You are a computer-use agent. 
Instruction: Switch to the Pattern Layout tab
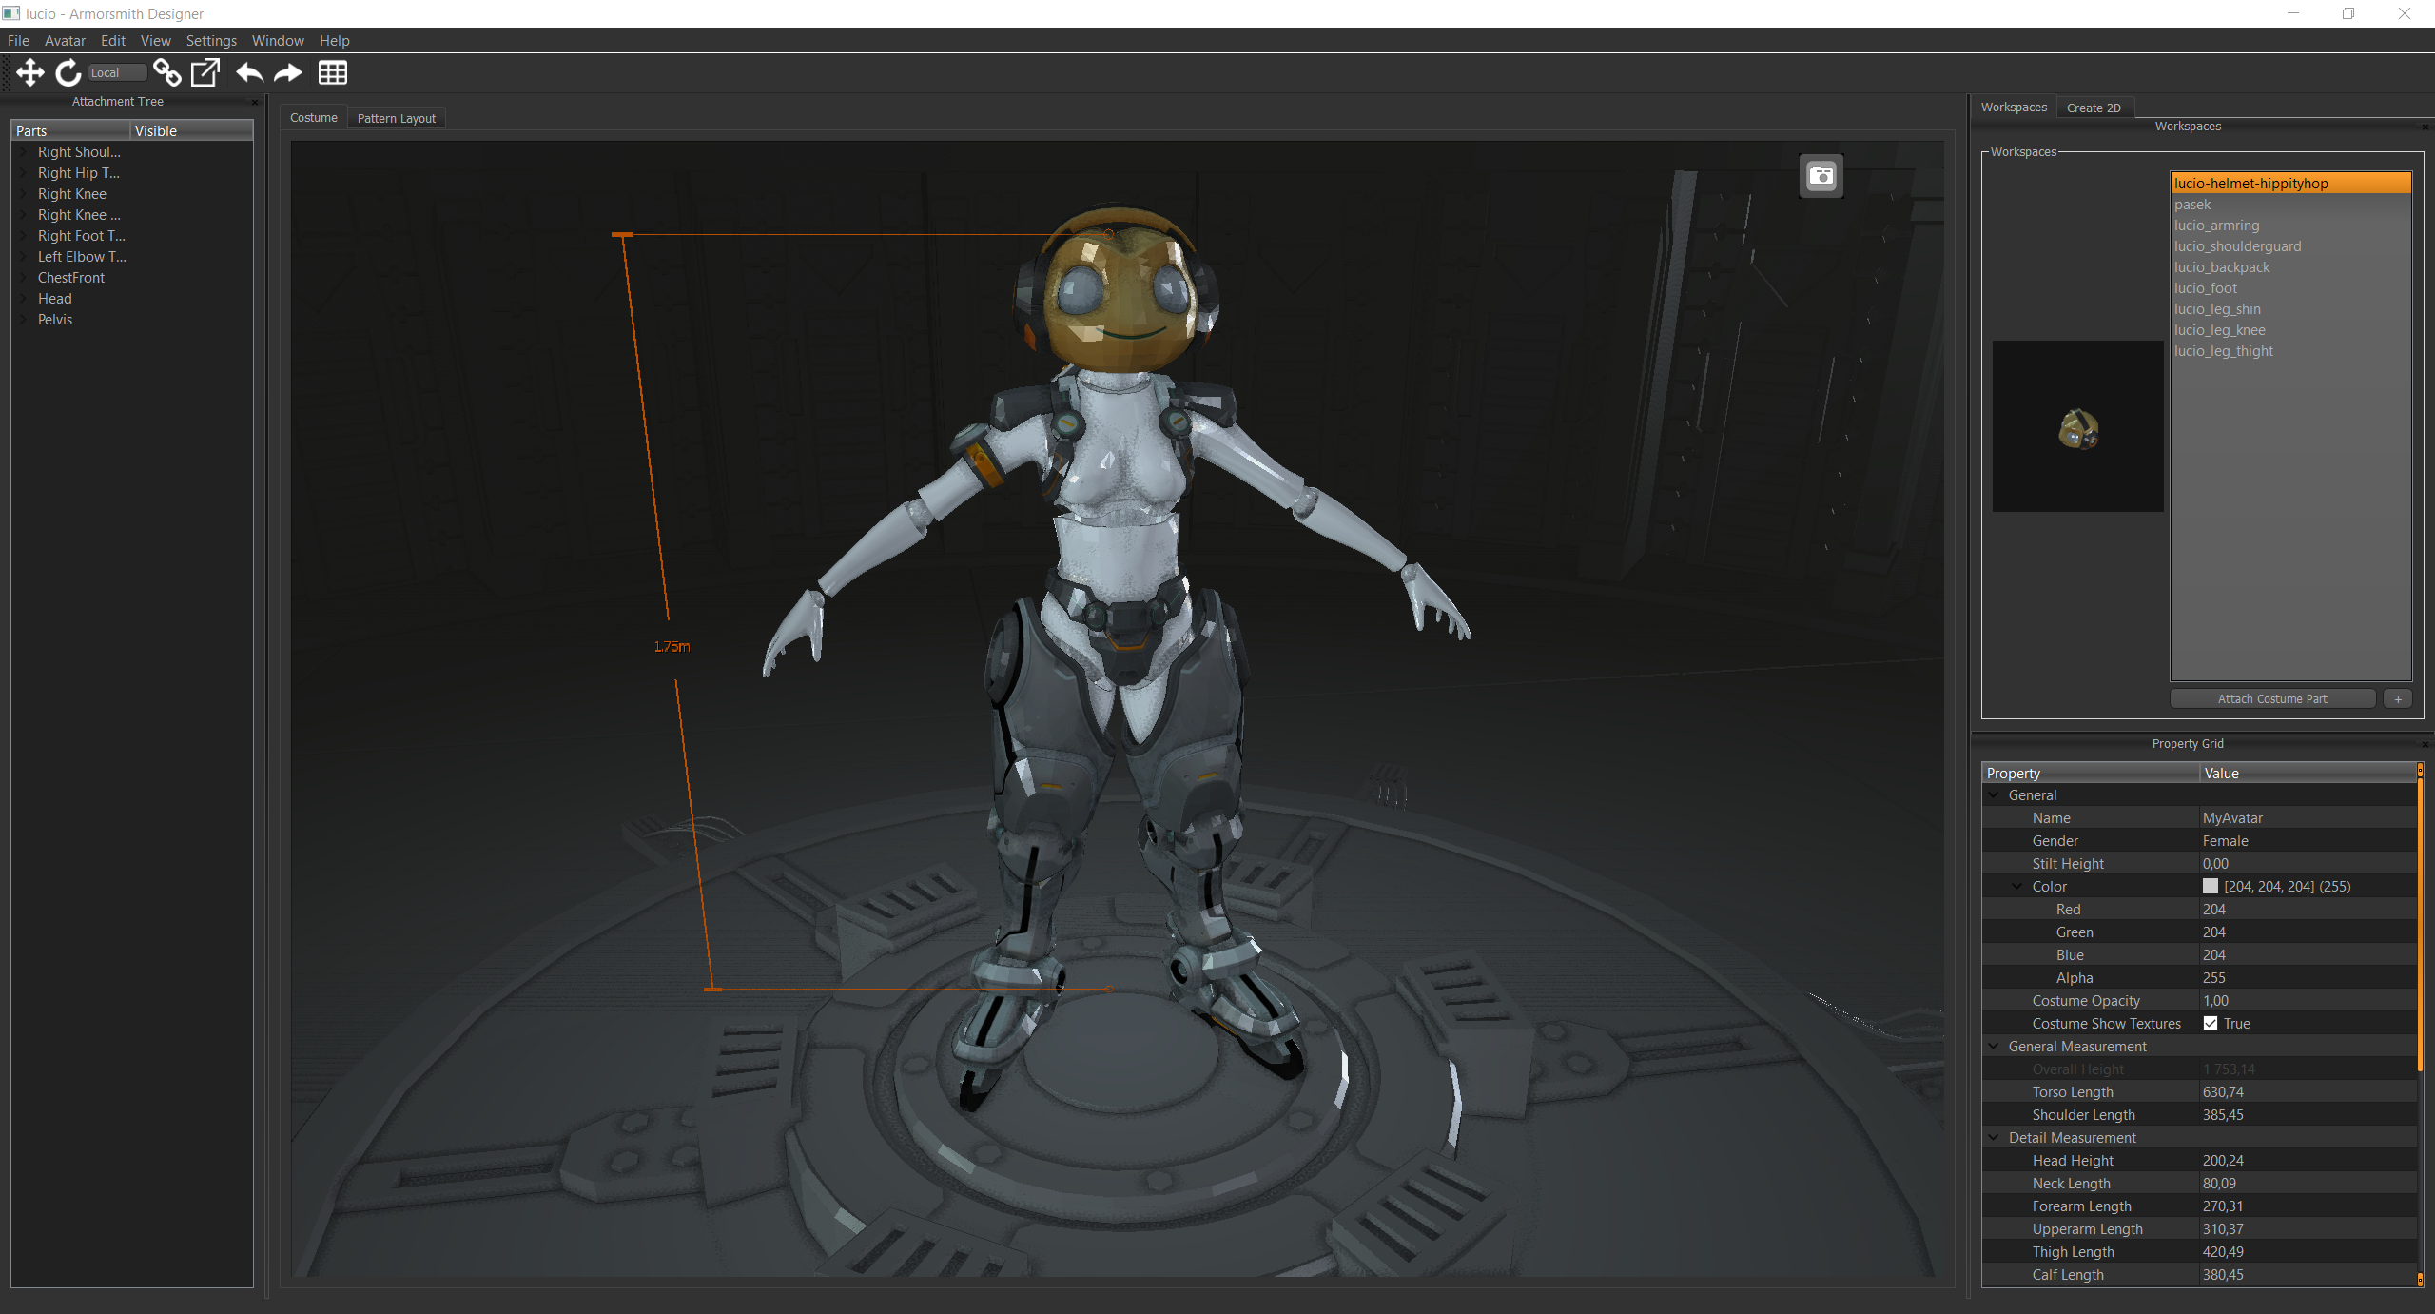(397, 118)
